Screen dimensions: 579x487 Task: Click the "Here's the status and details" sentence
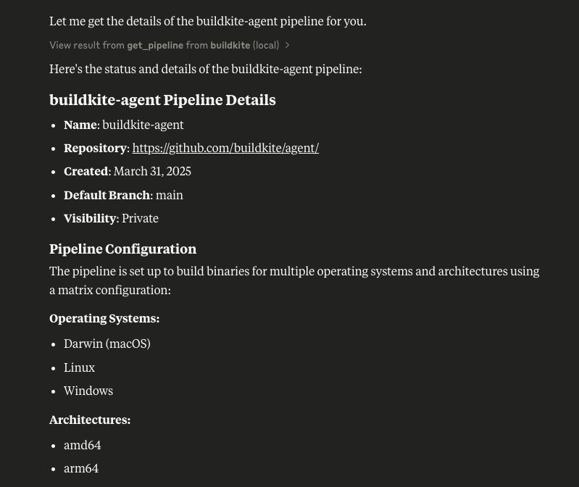pyautogui.click(x=205, y=69)
